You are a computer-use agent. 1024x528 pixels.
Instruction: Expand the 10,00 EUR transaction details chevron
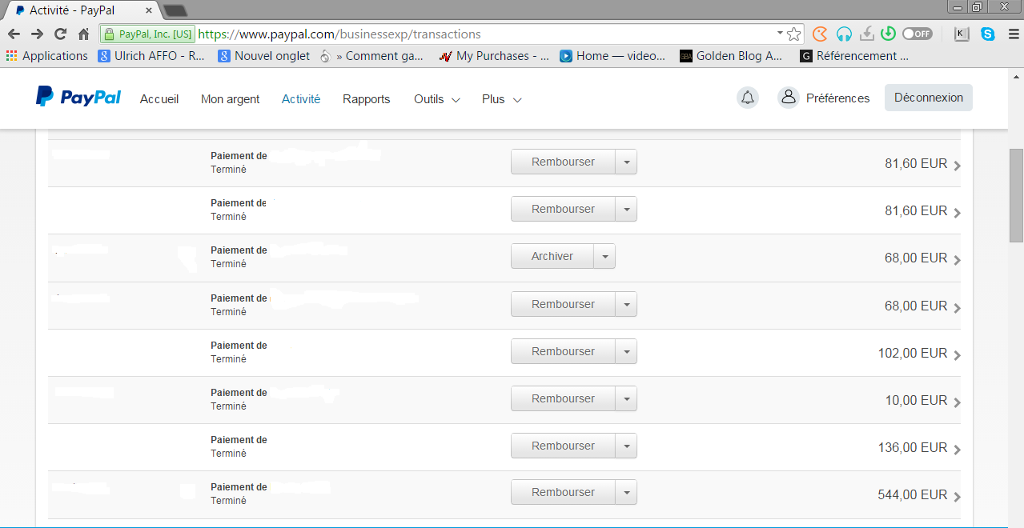[x=958, y=402]
